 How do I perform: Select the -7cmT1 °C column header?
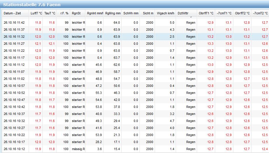[224, 13]
